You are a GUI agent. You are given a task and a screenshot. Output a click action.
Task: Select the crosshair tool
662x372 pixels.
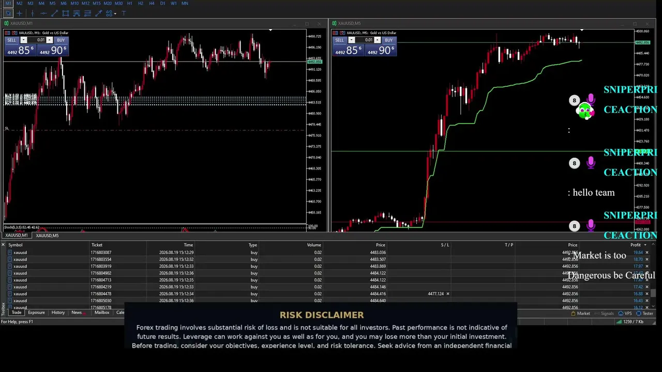pos(20,13)
